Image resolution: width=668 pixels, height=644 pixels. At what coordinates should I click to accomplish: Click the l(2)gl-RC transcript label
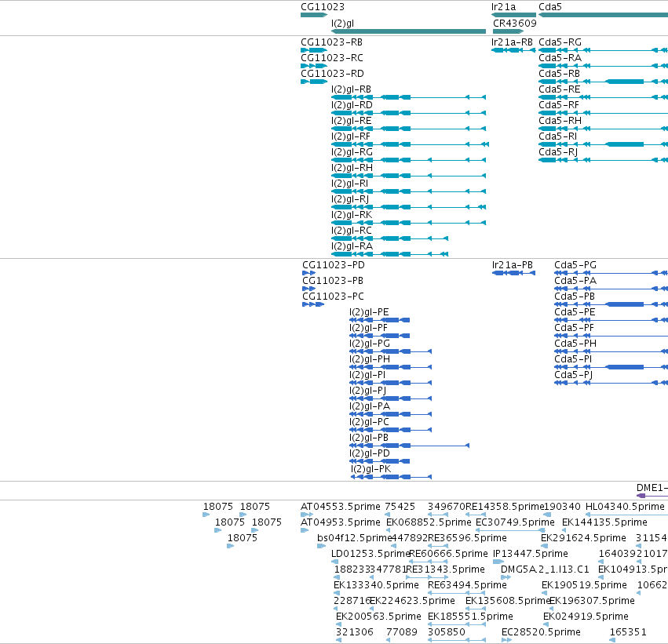[x=352, y=231]
